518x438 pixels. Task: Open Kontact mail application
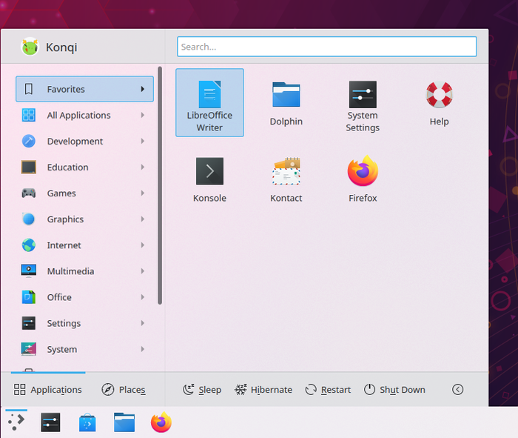tap(286, 179)
